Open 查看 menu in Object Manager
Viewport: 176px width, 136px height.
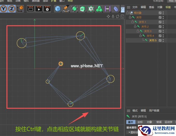point(151,7)
